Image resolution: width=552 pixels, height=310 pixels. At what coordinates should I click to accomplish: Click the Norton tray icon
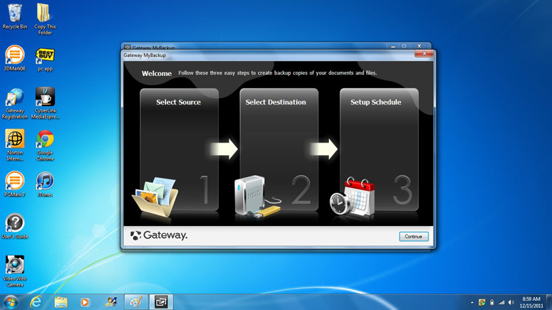[482, 302]
